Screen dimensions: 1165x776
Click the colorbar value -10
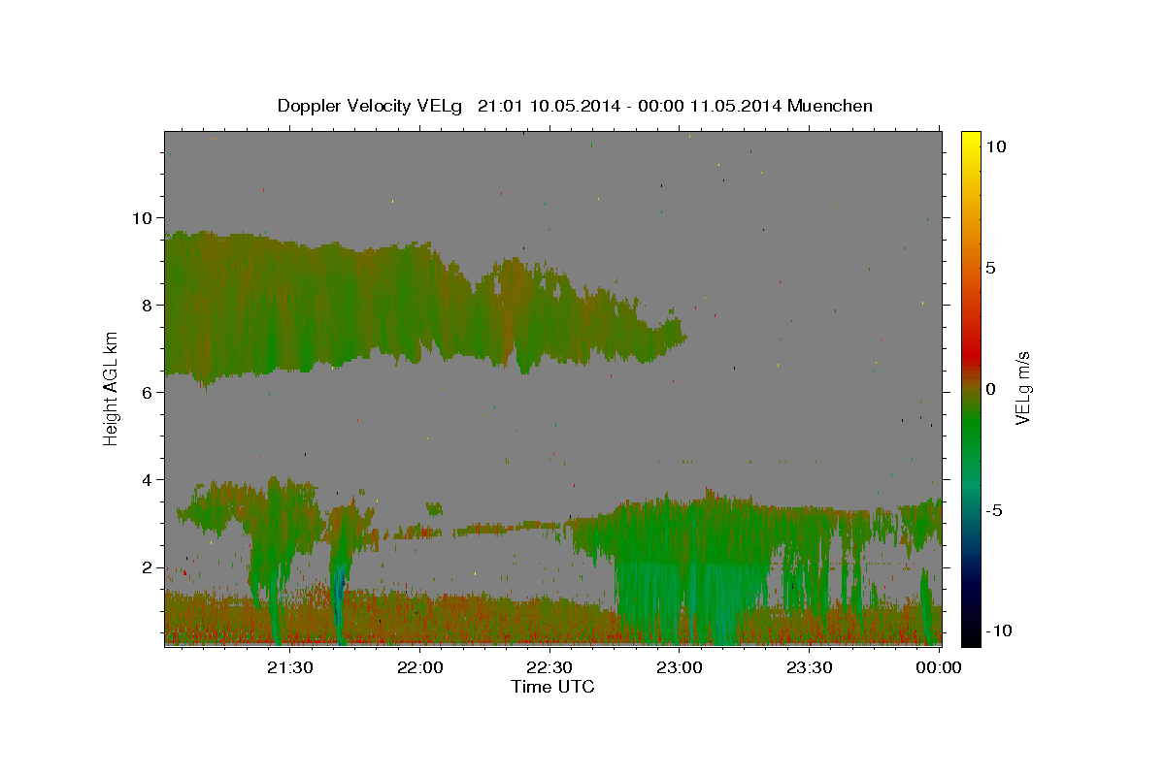click(997, 630)
